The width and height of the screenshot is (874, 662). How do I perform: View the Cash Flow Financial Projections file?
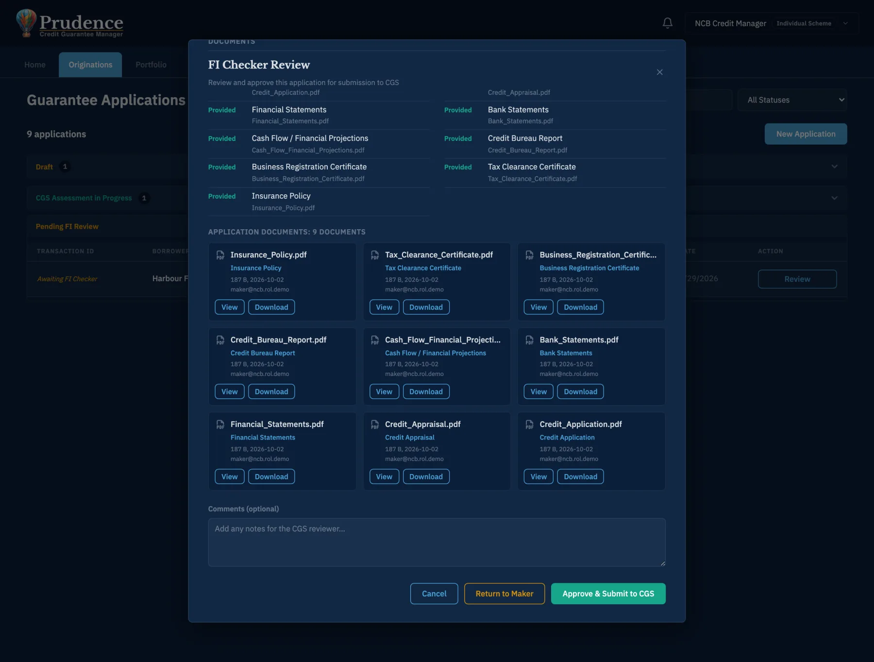tap(384, 391)
